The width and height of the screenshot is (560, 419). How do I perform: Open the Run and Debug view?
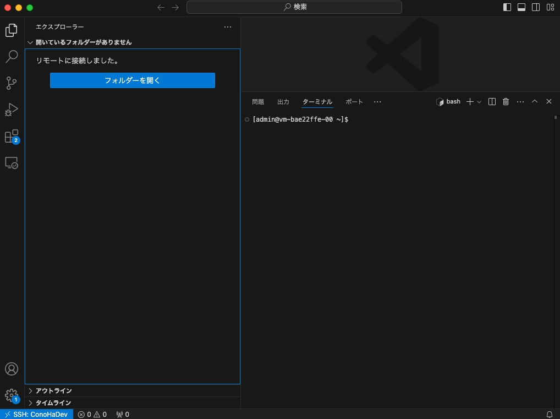coord(12,110)
